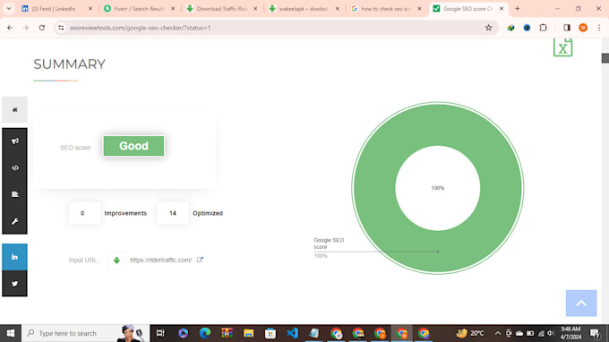Close the Fiverr tab
This screenshot has width=609, height=342.
173,9
